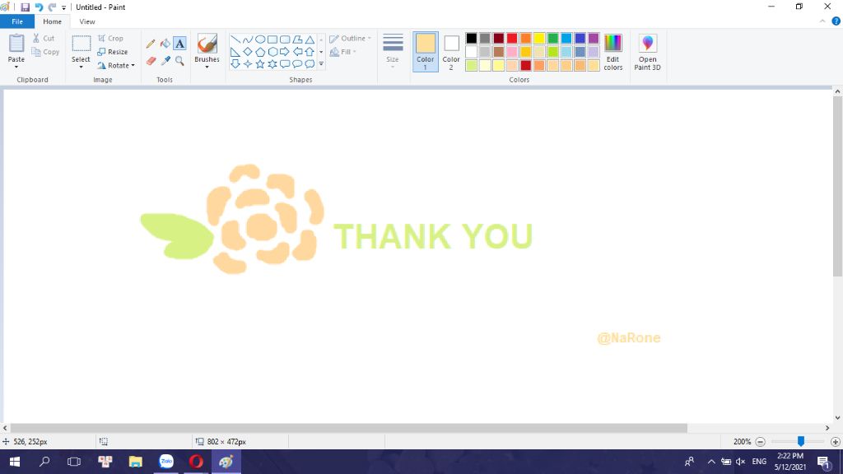This screenshot has width=843, height=474.
Task: Choose the Hexagon shape
Action: coord(272,52)
